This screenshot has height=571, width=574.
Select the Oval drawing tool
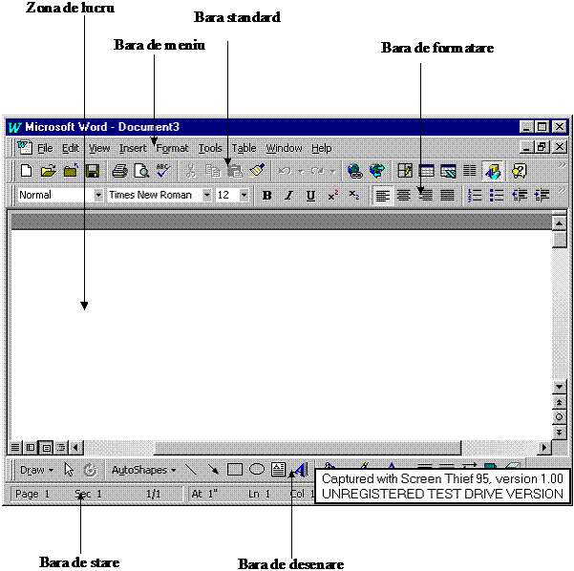pos(257,470)
